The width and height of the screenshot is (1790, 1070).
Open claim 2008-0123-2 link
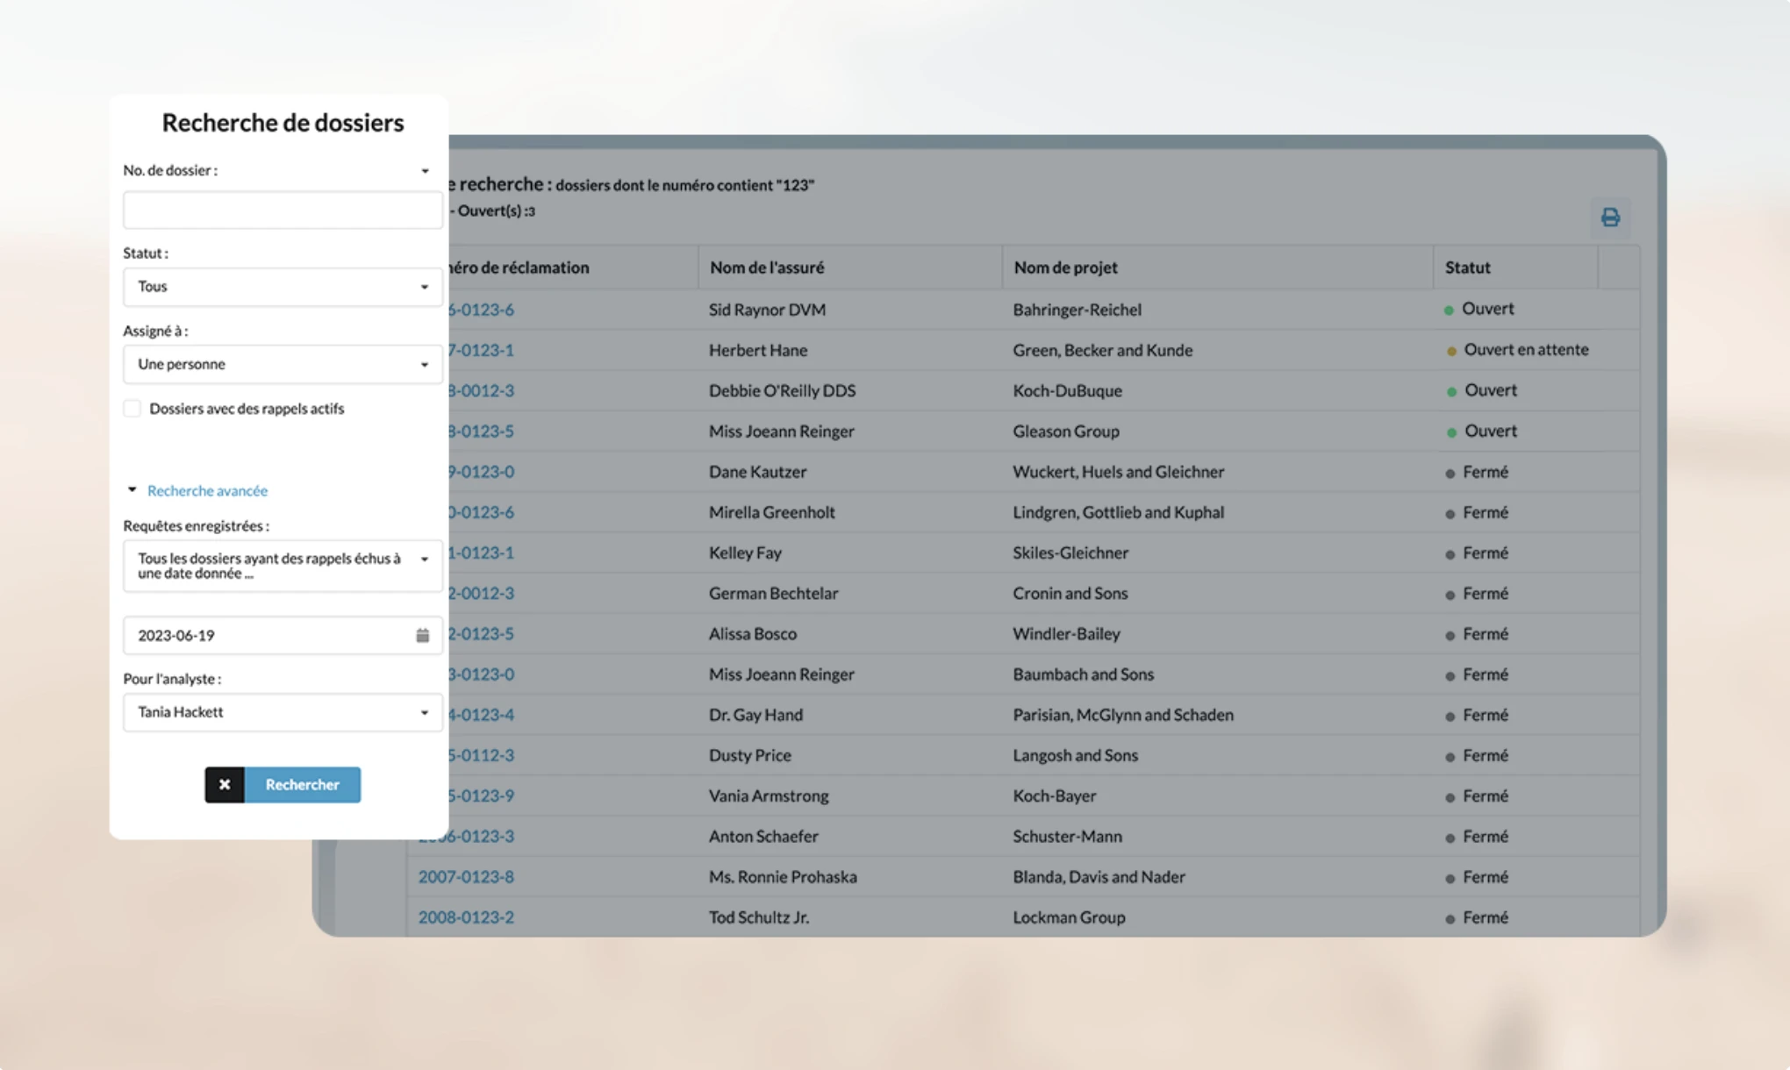pos(466,917)
